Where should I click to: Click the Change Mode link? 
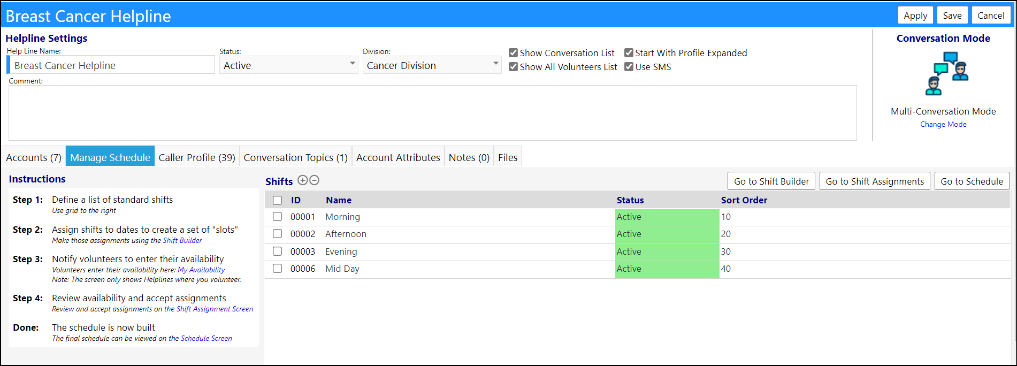943,124
